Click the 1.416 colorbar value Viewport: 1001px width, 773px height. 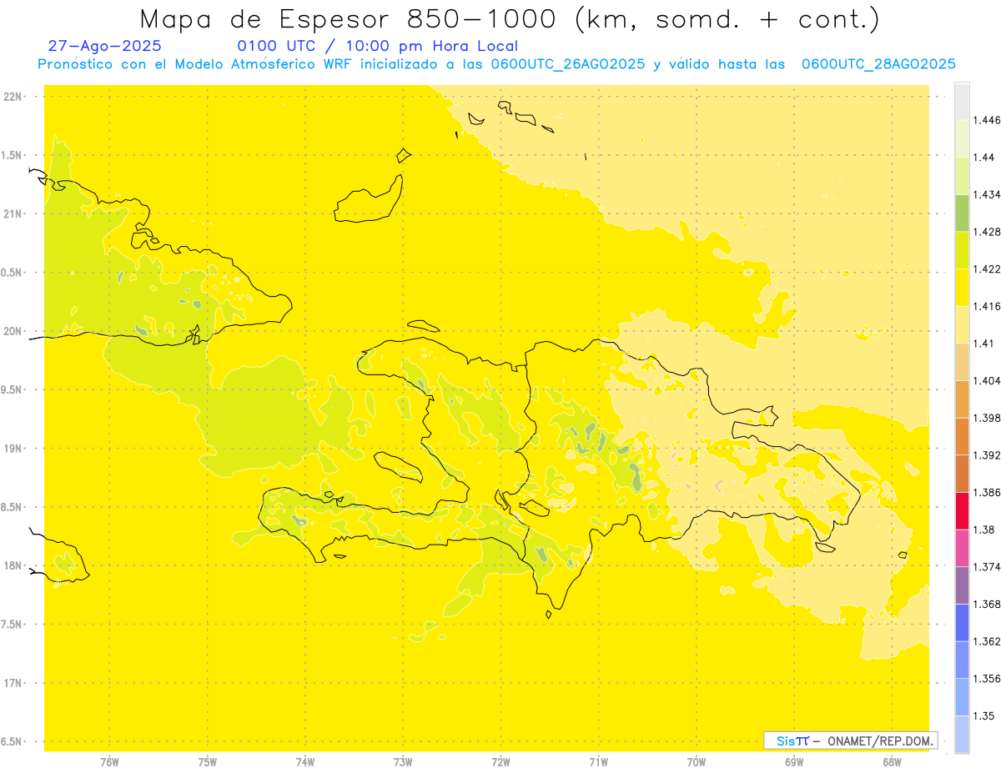click(x=987, y=306)
